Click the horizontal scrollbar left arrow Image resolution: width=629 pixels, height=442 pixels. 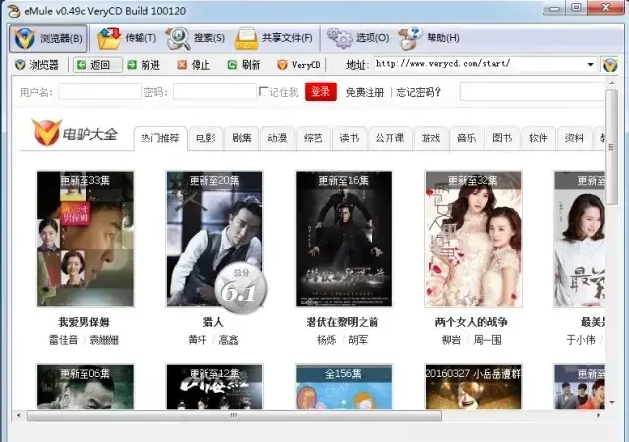click(18, 415)
